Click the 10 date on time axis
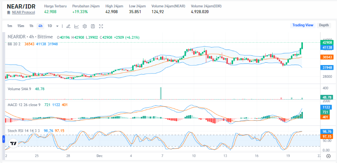337x163 pixels. (194, 156)
